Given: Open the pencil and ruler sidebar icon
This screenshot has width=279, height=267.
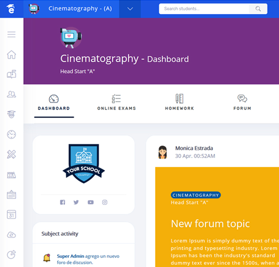Looking at the screenshot, I should 12,155.
